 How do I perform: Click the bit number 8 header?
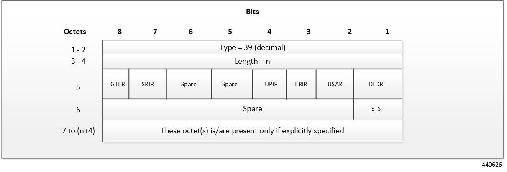coord(120,32)
